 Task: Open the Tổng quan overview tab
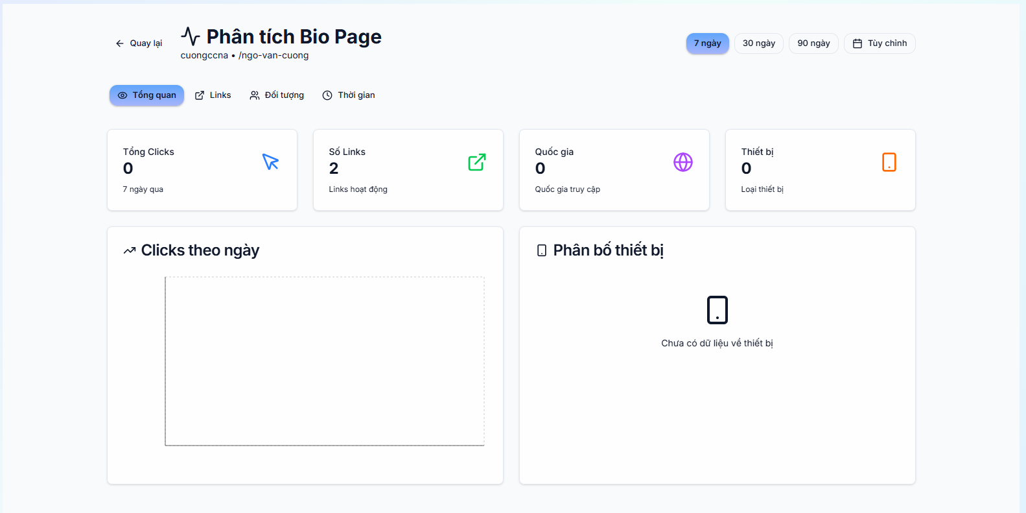[146, 95]
